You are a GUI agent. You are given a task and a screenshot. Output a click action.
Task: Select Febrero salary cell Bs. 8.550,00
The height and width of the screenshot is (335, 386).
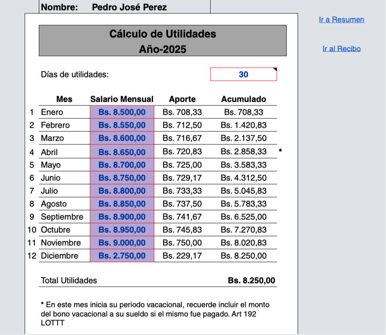tap(122, 125)
